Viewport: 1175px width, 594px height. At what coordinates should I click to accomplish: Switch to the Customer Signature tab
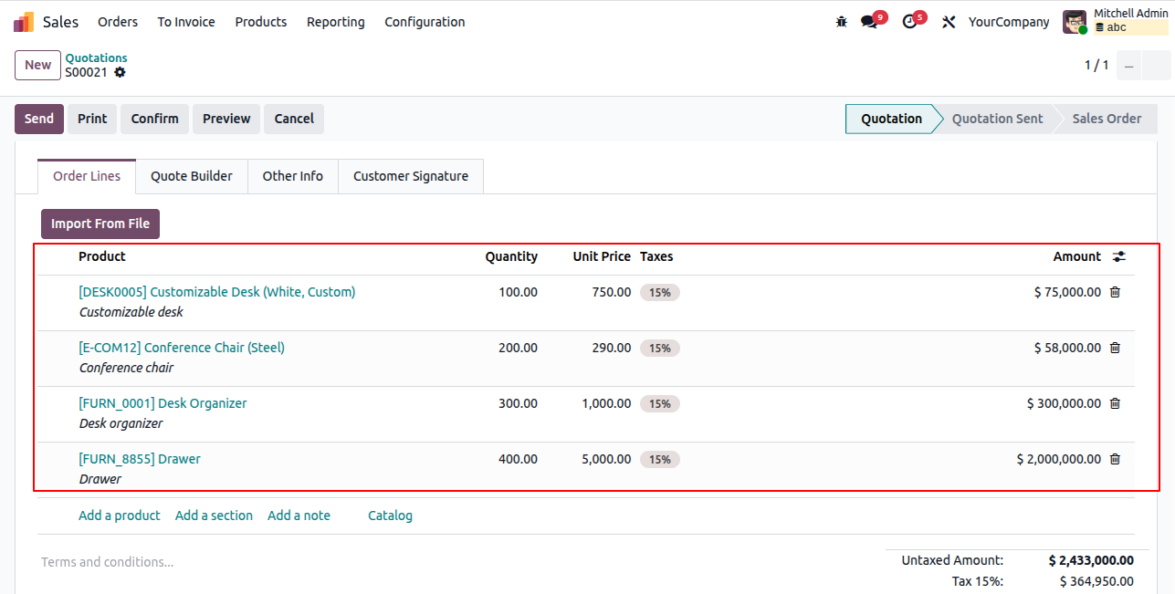pyautogui.click(x=411, y=176)
